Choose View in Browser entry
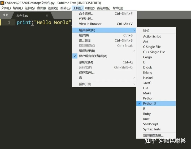The width and height of the screenshot is (191, 149). pyautogui.click(x=104, y=24)
